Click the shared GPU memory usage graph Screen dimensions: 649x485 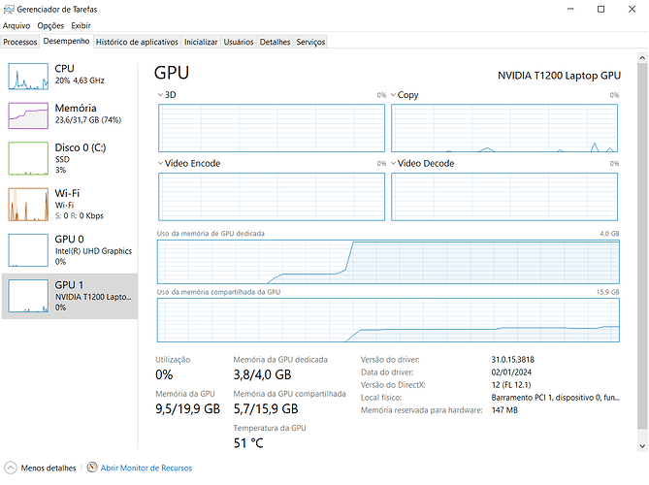coord(388,320)
